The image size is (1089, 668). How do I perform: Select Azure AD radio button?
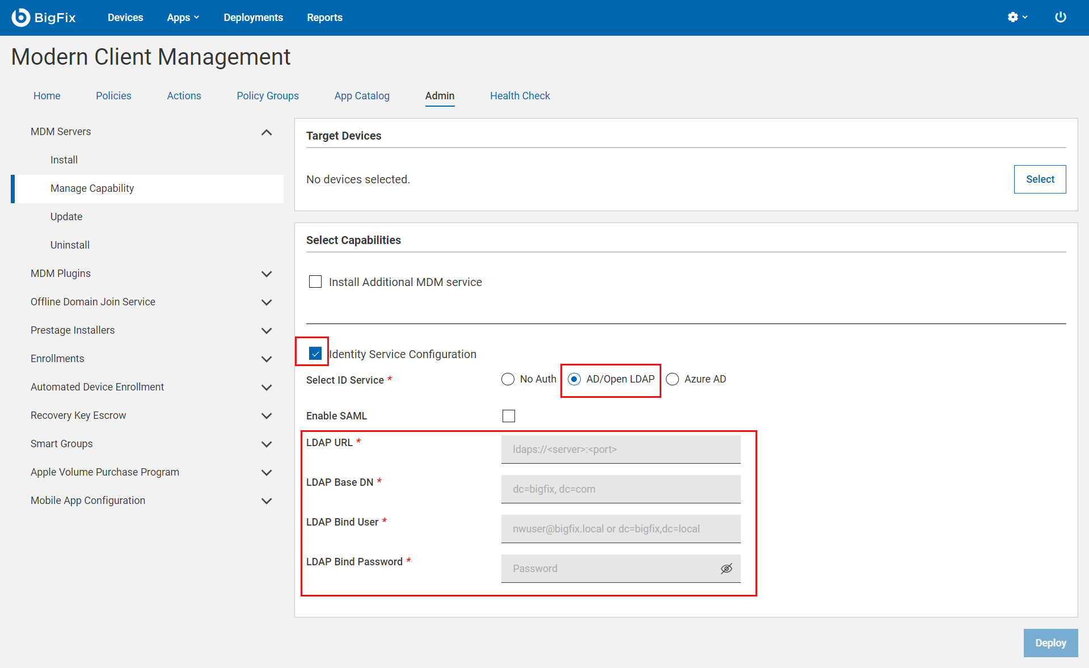click(x=672, y=379)
